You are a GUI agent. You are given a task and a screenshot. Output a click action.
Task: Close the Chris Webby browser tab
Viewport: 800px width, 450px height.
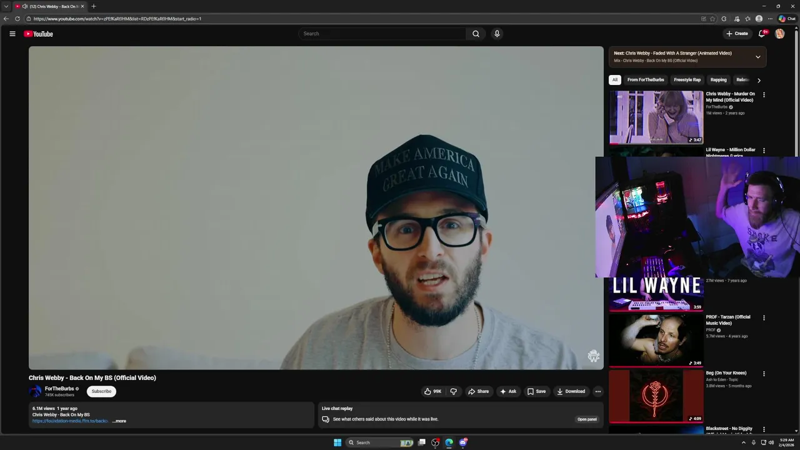(82, 6)
